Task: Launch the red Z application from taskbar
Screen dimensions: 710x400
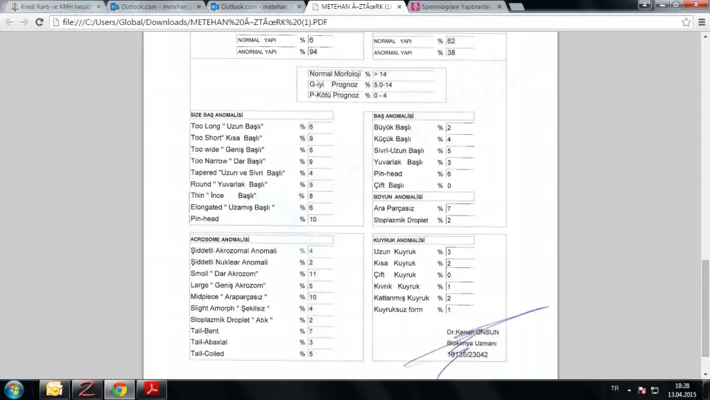Action: point(87,390)
